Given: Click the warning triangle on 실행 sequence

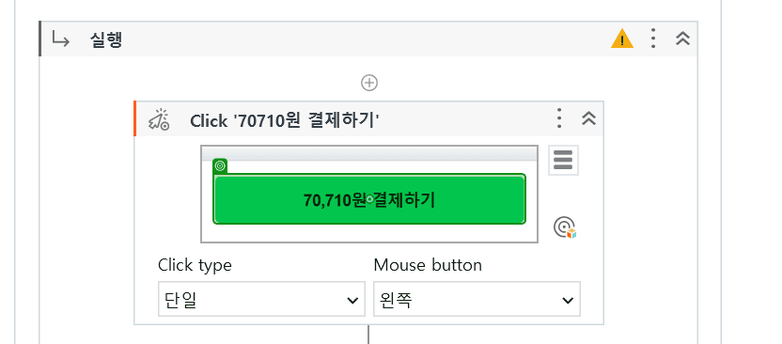Looking at the screenshot, I should tap(622, 39).
